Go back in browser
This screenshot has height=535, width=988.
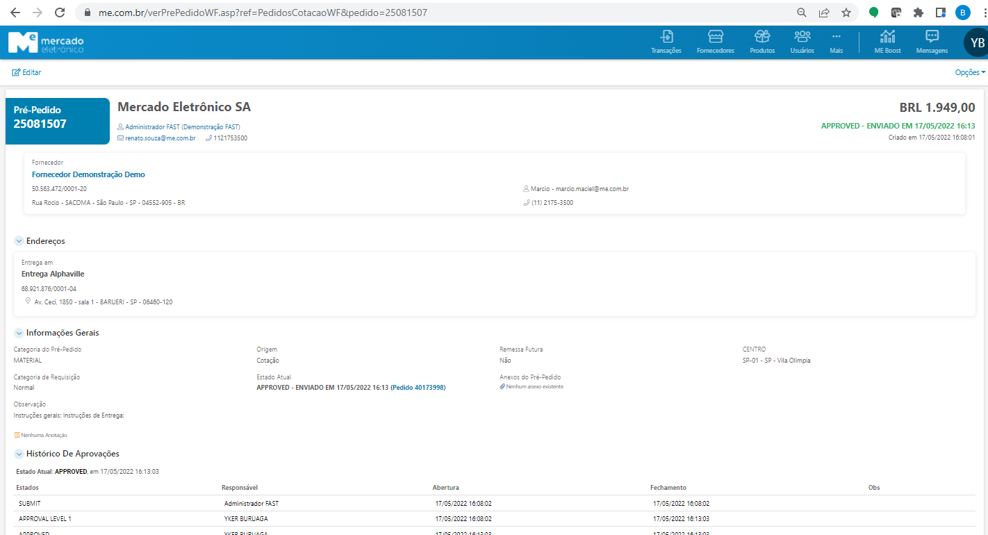15,13
